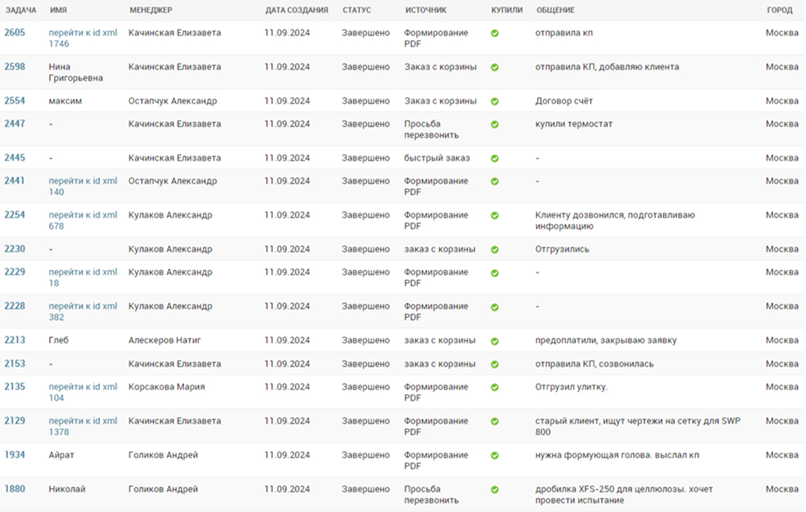Click the green purchased checkmark for task 2605
The height and width of the screenshot is (512, 806).
[x=495, y=34]
